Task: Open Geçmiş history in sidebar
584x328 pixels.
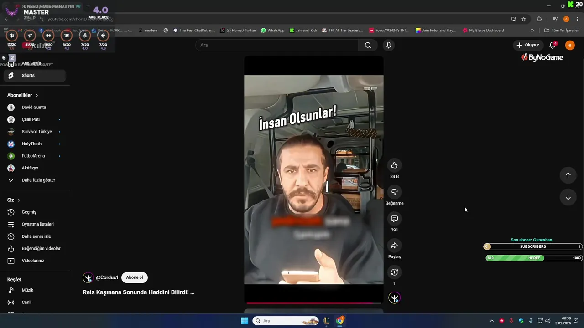Action: click(35, 212)
